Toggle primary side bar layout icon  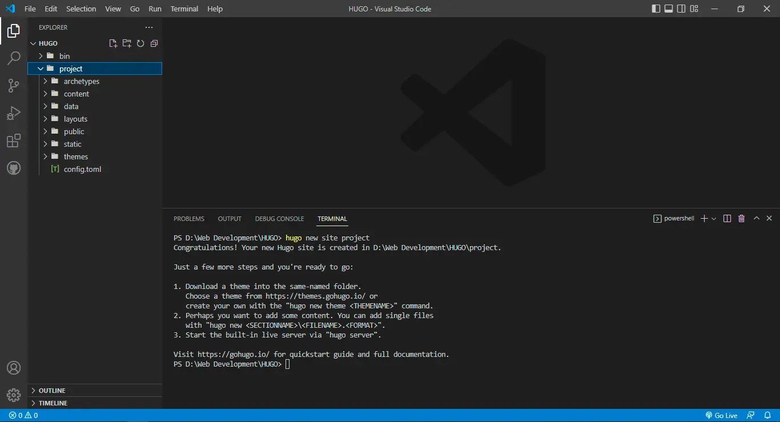point(656,9)
